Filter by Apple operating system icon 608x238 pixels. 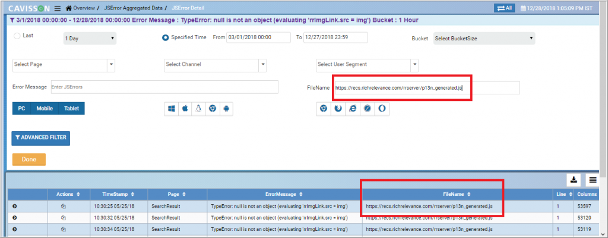[185, 109]
